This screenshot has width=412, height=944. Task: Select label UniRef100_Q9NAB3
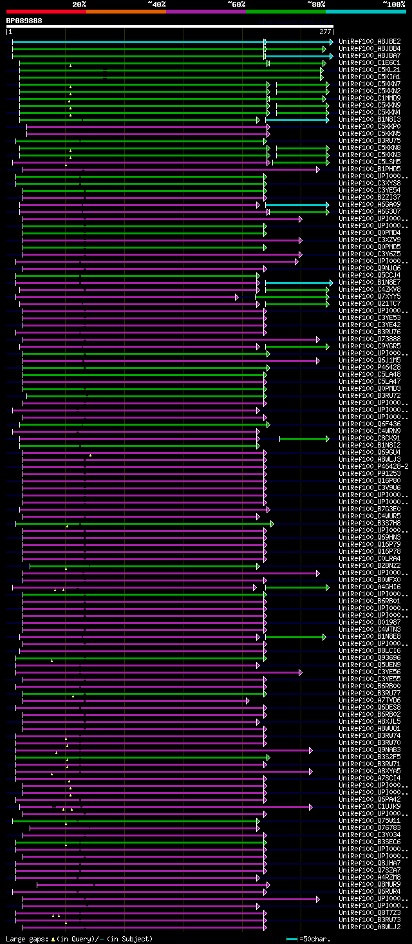370,750
